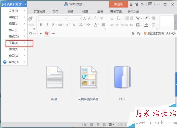The width and height of the screenshot is (177, 128).
Task: Click the Chinese layout A icon
Action: click(138, 18)
